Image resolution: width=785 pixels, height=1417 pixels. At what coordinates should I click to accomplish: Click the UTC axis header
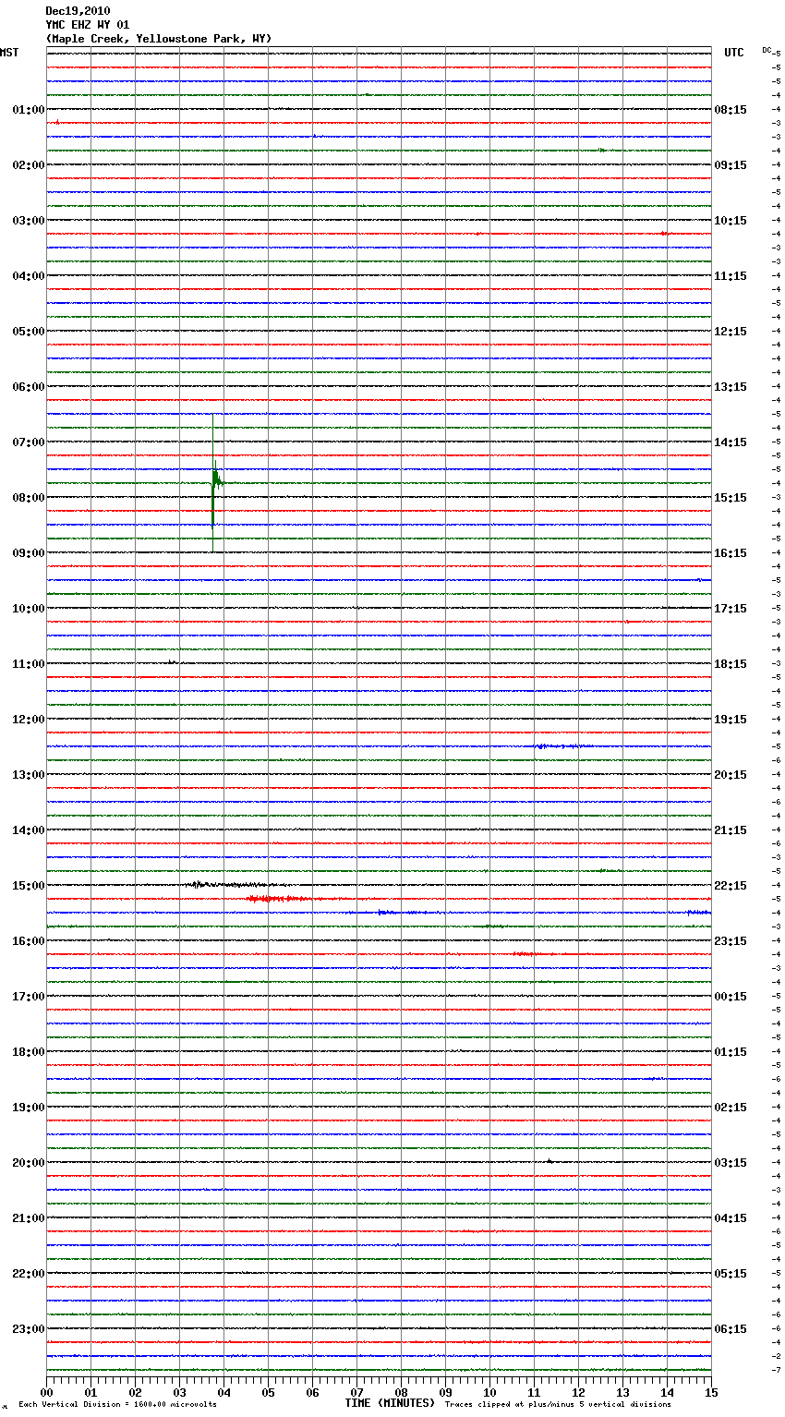[734, 53]
